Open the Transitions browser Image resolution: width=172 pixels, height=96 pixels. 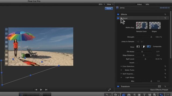point(139,95)
